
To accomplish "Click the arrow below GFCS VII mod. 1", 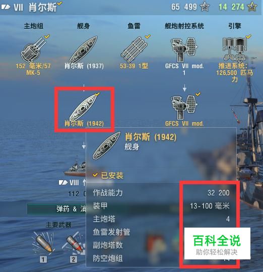I will (x=184, y=88).
